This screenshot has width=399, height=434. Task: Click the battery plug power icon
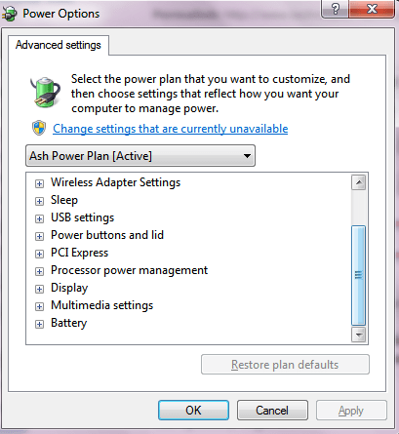pos(46,92)
